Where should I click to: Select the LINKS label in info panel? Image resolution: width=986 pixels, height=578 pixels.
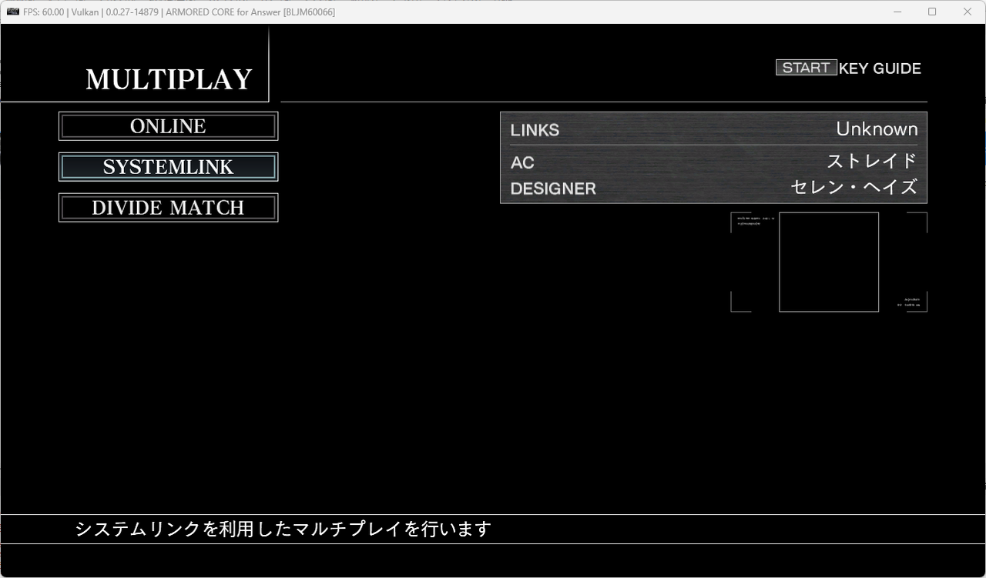[x=535, y=130]
